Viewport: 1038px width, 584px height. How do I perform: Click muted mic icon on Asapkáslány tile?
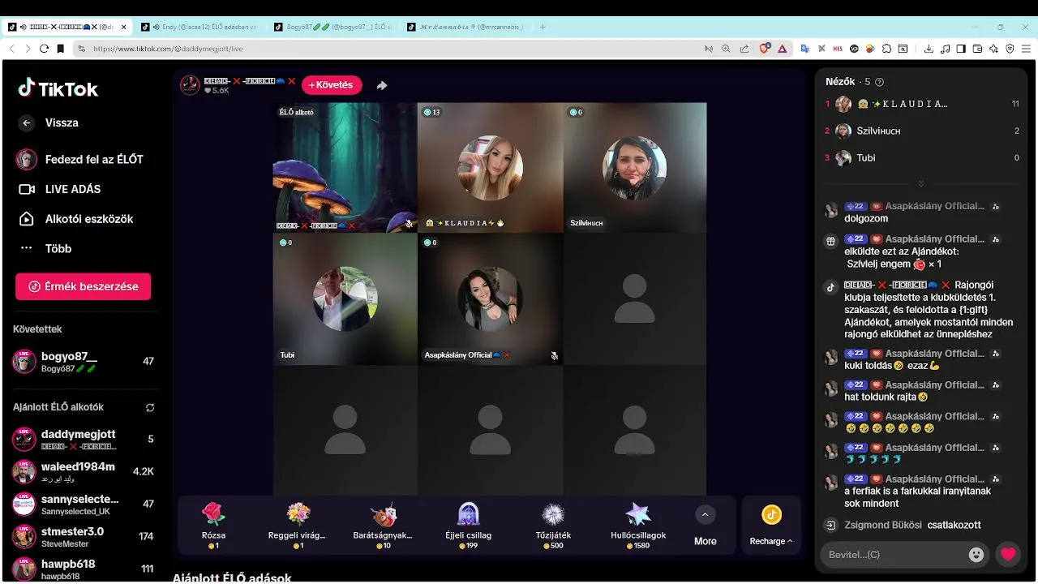[555, 355]
